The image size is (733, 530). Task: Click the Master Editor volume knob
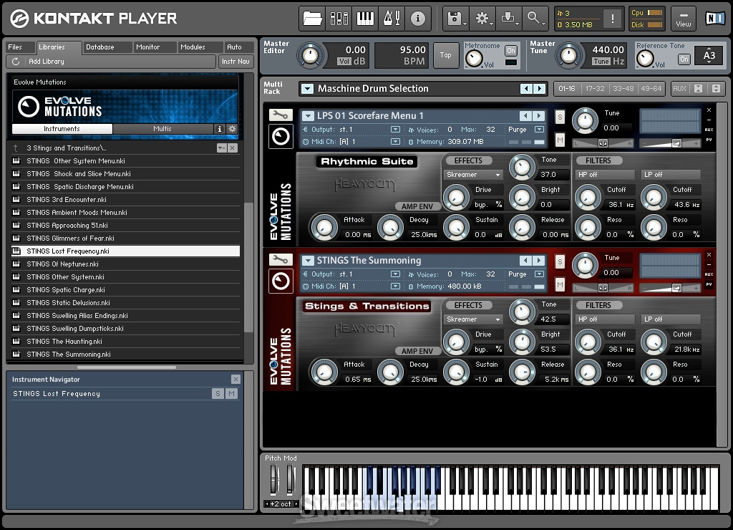[311, 56]
